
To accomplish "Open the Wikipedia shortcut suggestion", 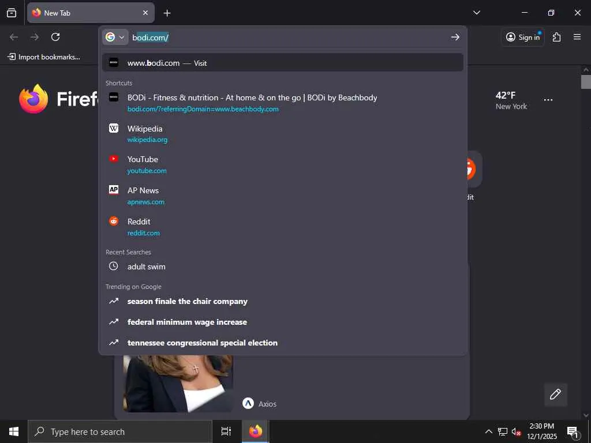I will 283,134.
